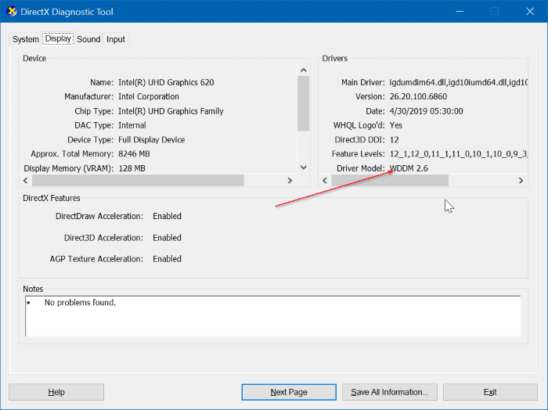
Task: Click the 'Full Display Device' value
Action: tap(151, 140)
